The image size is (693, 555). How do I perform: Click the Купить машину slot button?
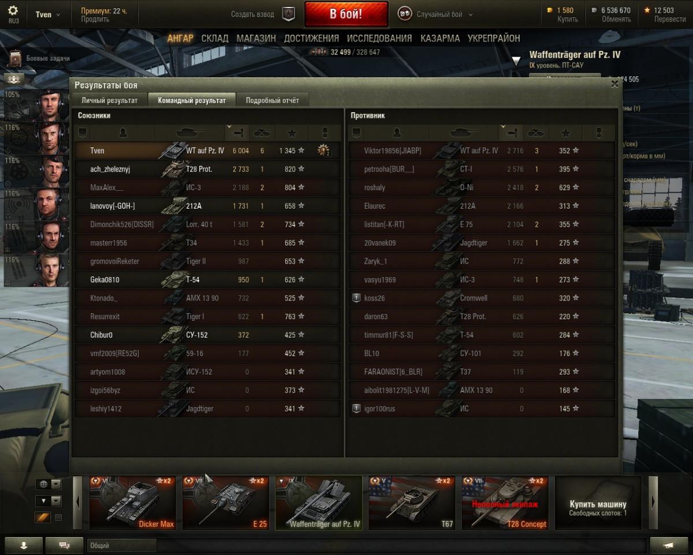coord(598,503)
